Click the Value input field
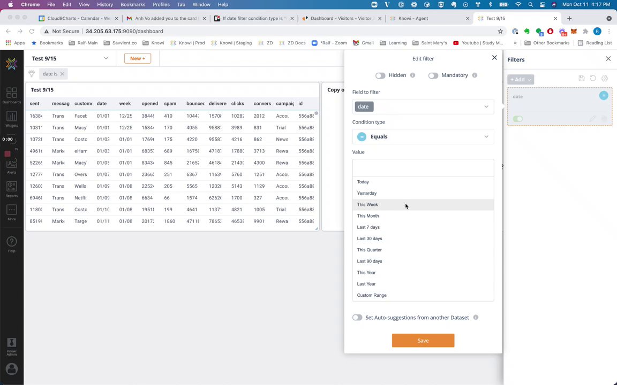This screenshot has width=617, height=385. point(423,168)
